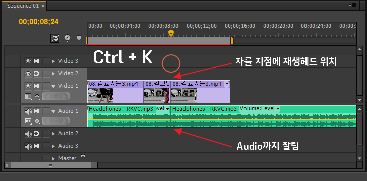367x181 pixels.
Task: Select the short middle video clip
Action: tap(157, 92)
